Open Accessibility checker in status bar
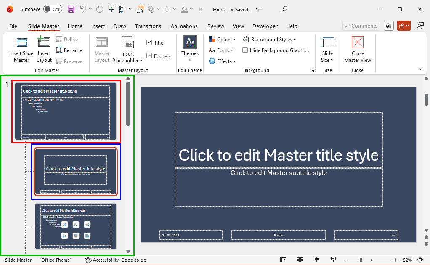This screenshot has width=430, height=265. [x=116, y=260]
